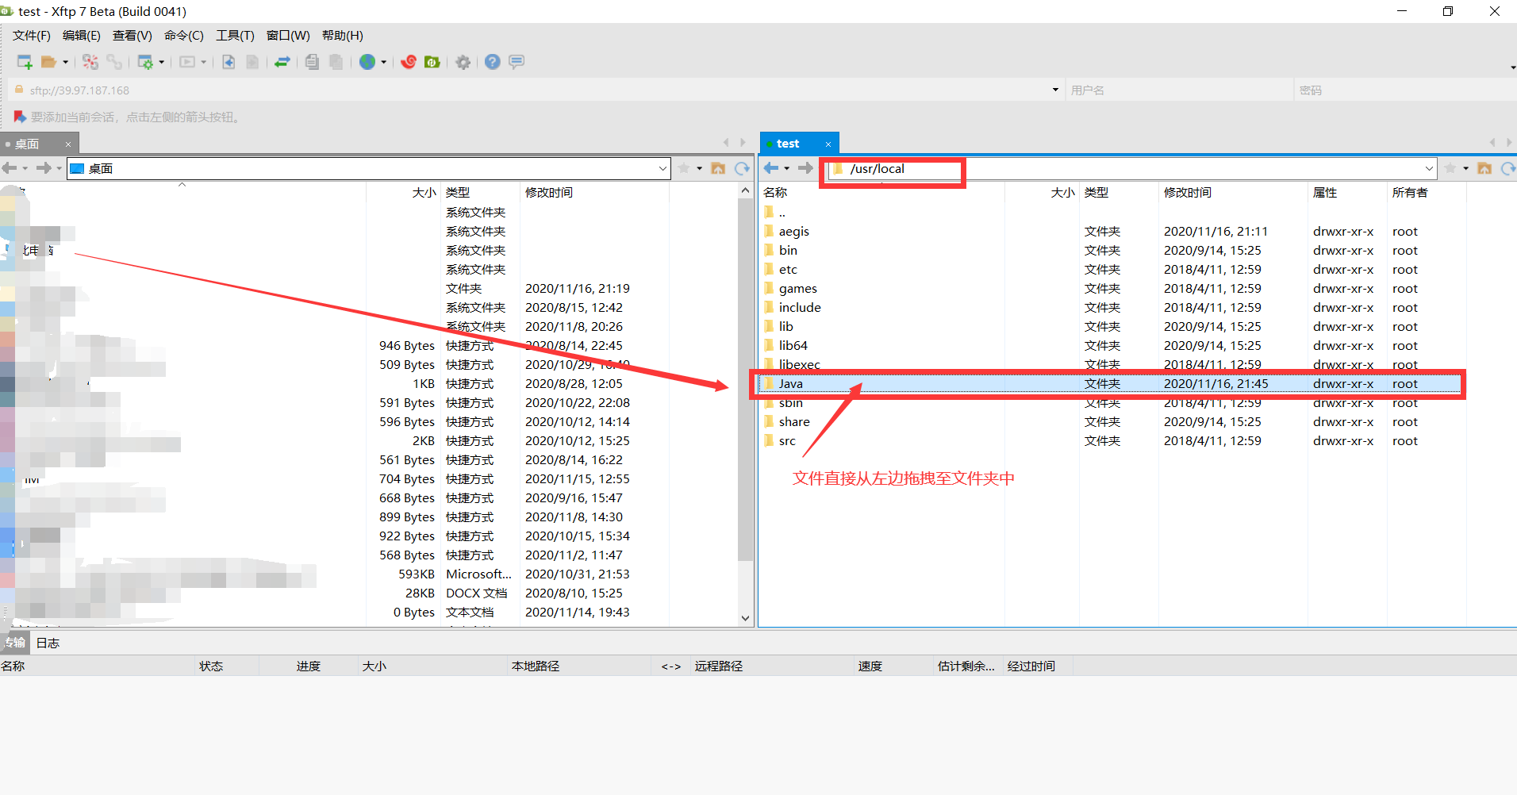Open Help via the blue question mark icon

click(x=493, y=62)
